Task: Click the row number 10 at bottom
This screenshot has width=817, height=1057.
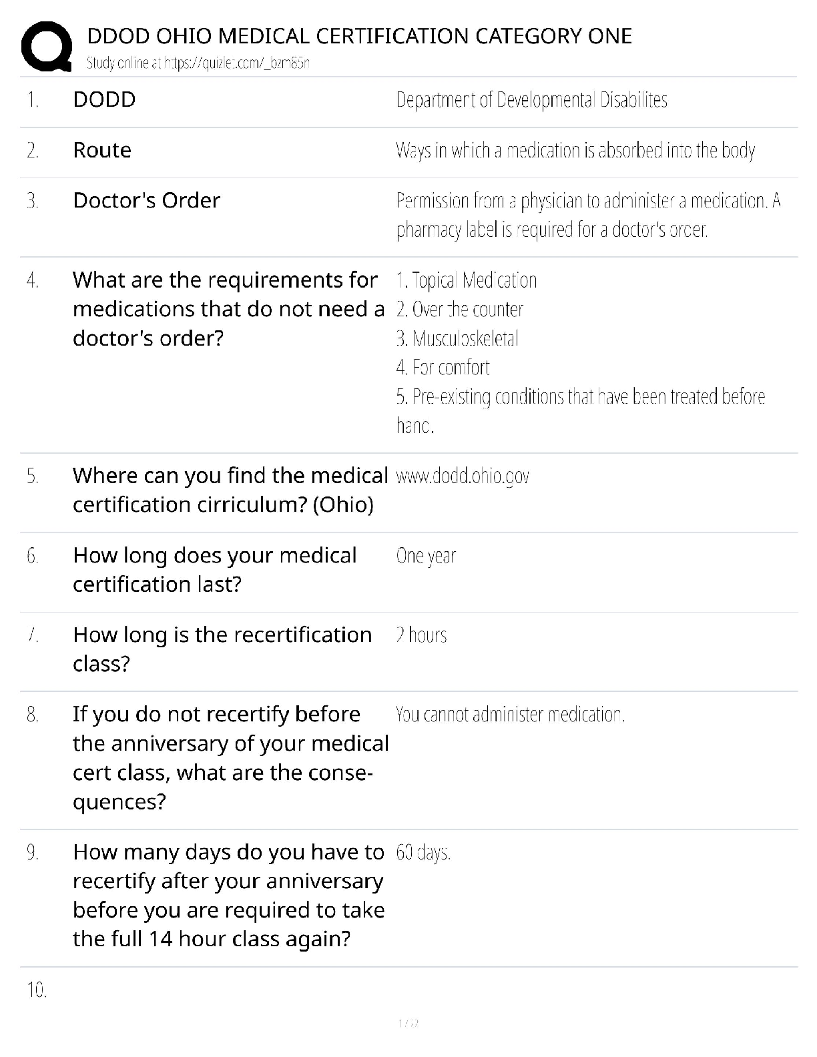Action: coord(37,990)
